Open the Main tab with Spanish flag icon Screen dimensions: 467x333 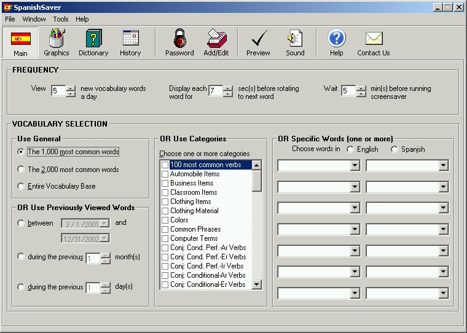(20, 42)
